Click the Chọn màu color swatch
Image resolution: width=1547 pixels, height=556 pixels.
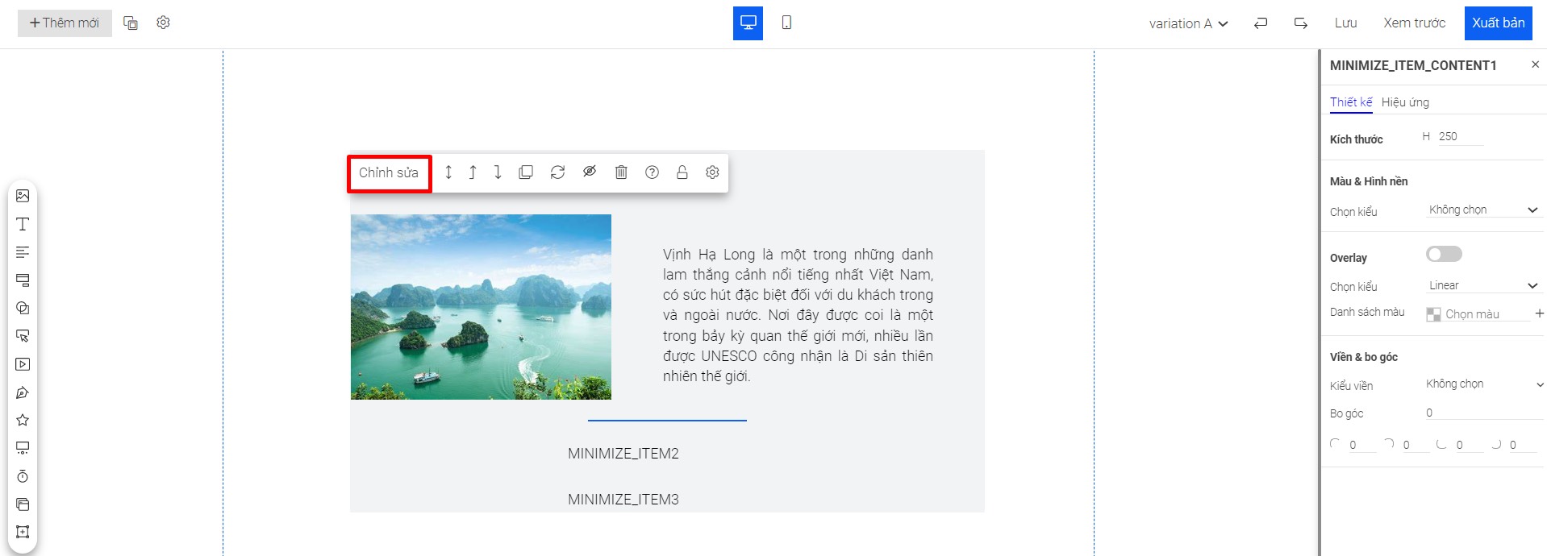pos(1433,314)
